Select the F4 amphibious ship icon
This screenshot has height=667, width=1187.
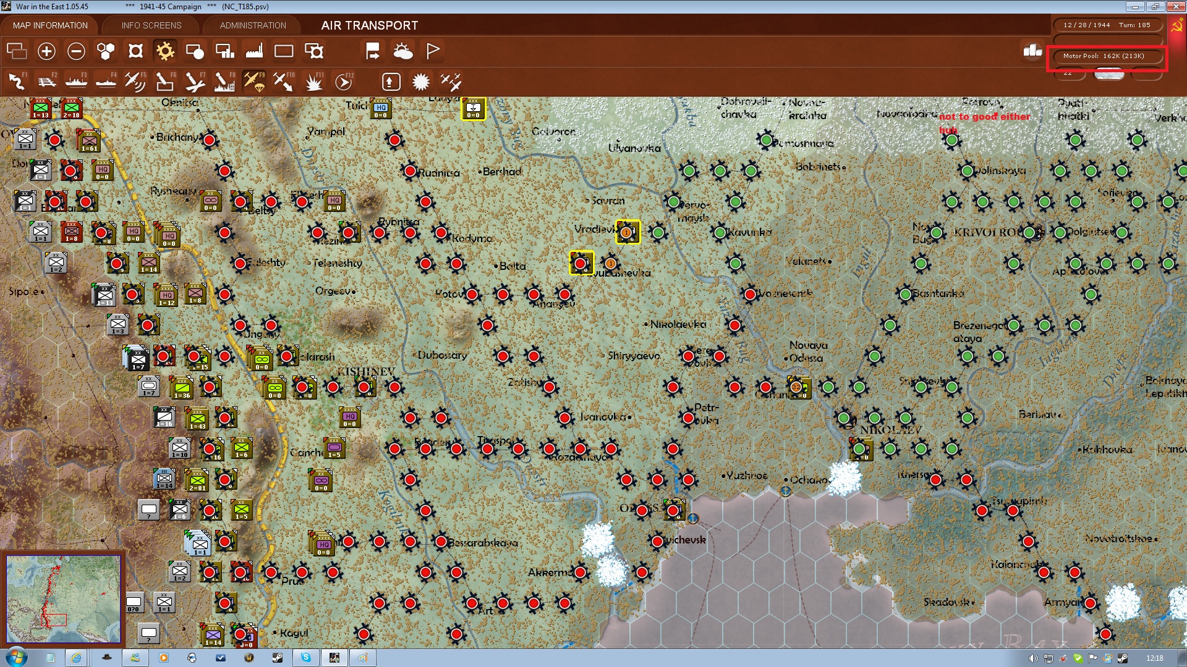(106, 82)
